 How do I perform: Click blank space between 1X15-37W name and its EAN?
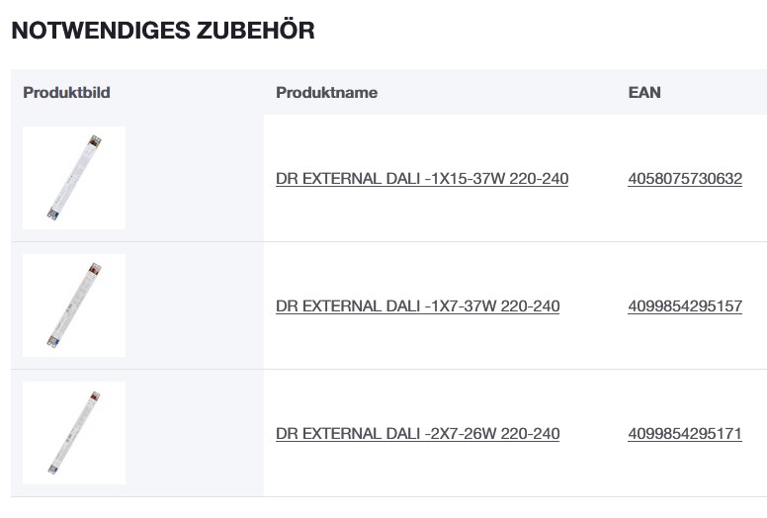[598, 179]
